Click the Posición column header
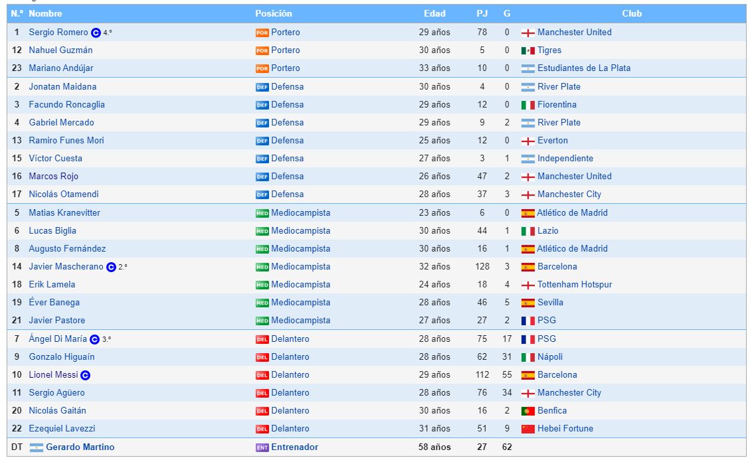Image resolution: width=750 pixels, height=462 pixels. [x=274, y=14]
